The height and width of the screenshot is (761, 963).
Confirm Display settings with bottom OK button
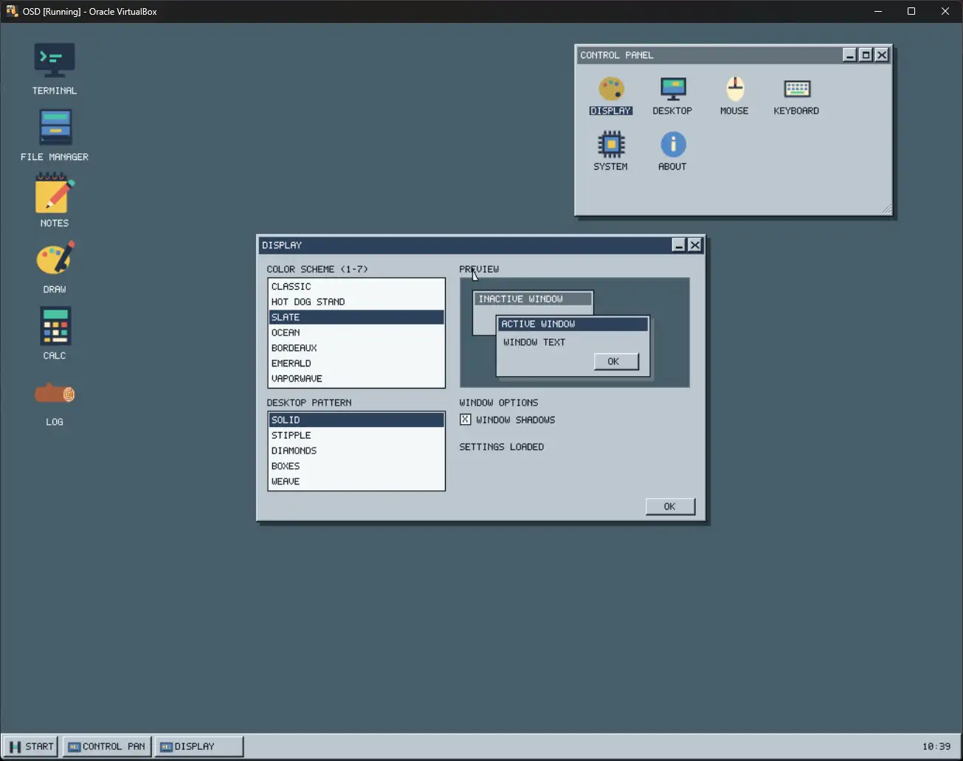coord(670,507)
